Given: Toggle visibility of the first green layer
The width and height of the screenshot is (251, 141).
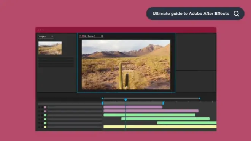Looking at the screenshot, I should (x=39, y=115).
